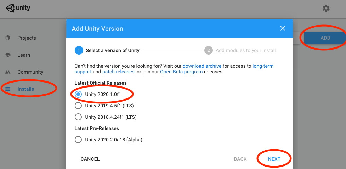Click the Projects cube icon
The width and height of the screenshot is (346, 169).
pos(8,38)
